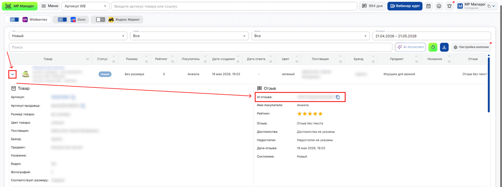Click the Вебинар идет button
The width and height of the screenshot is (502, 187).
click(x=405, y=6)
